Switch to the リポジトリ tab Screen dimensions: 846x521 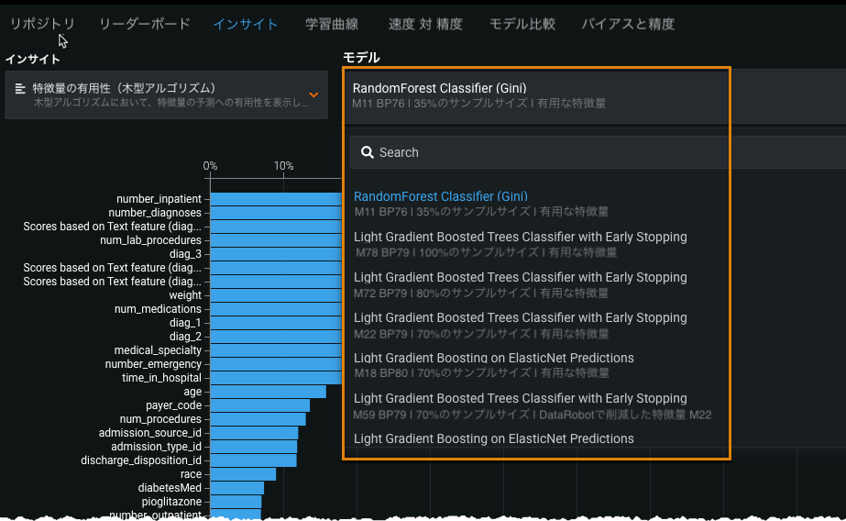point(42,24)
